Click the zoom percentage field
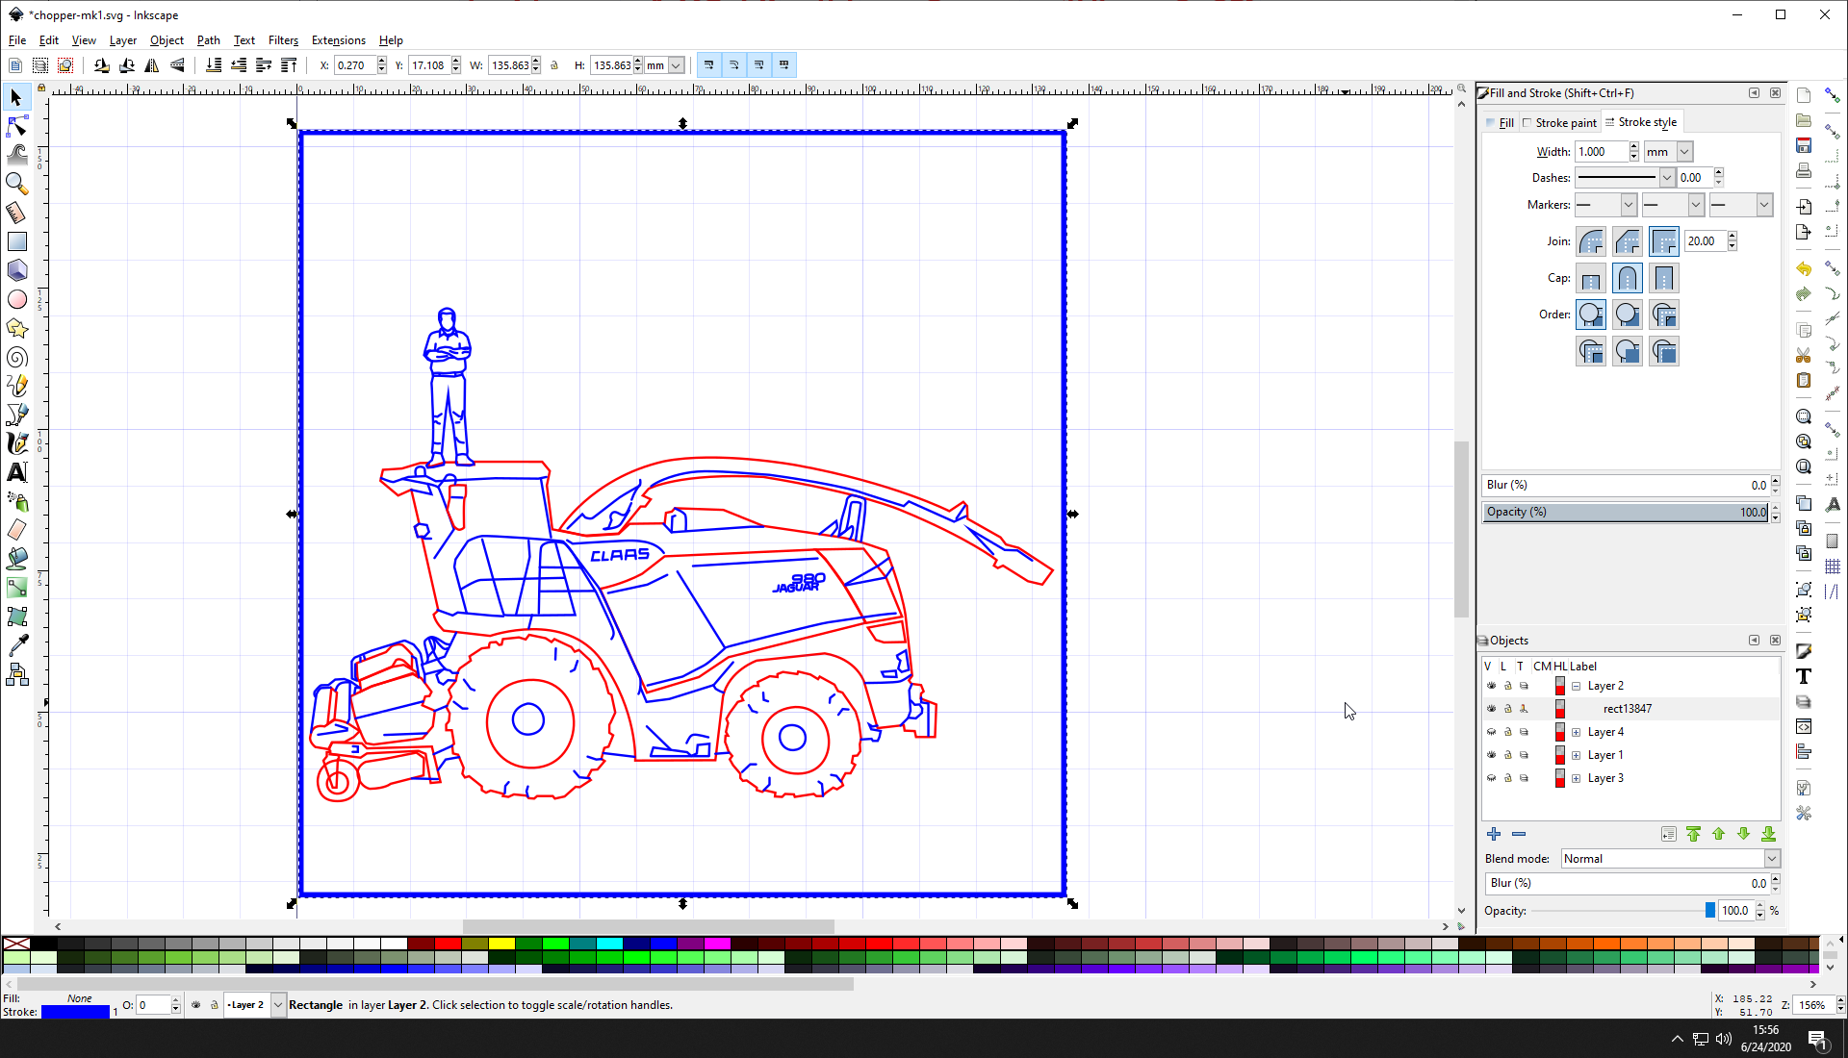Viewport: 1848px width, 1058px height. (1813, 1005)
